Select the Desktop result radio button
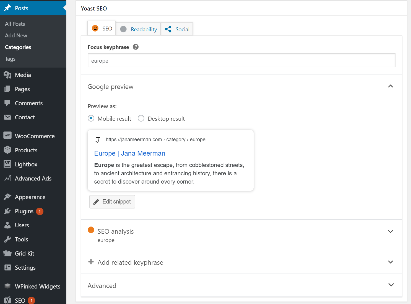Screen dimensions: 411x304 point(141,118)
